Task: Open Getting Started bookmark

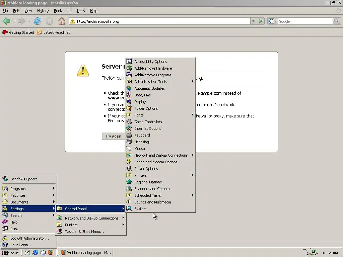Action: pyautogui.click(x=18, y=32)
